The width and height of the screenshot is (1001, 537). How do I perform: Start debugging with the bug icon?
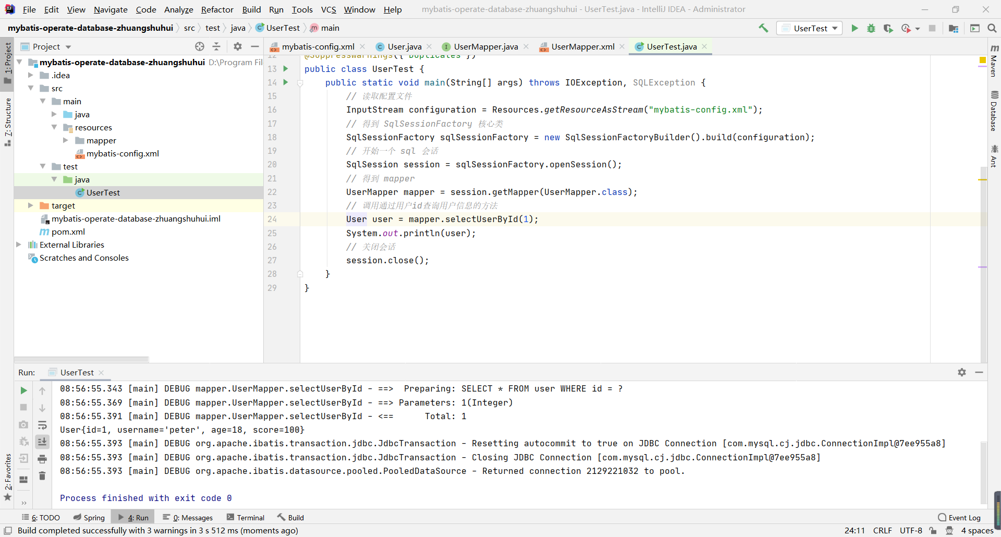pos(871,28)
